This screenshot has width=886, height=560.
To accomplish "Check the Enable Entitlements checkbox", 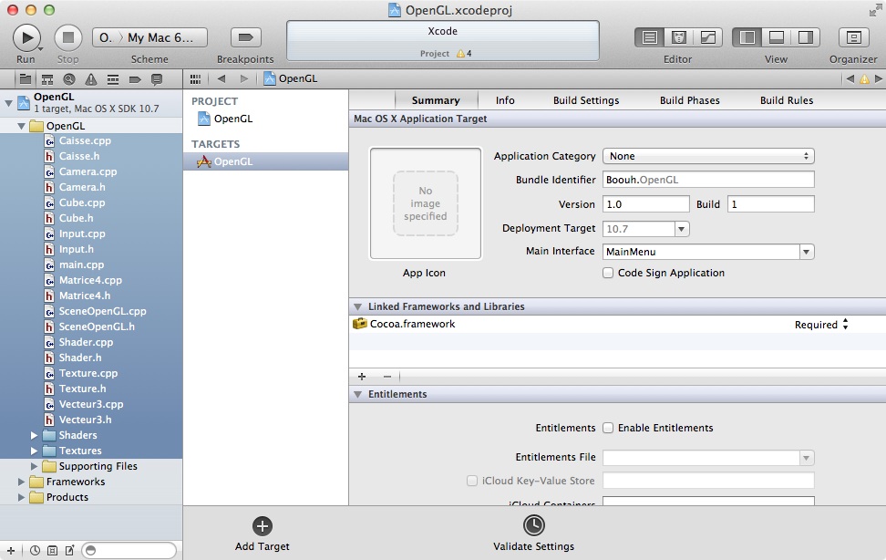I will pos(608,428).
